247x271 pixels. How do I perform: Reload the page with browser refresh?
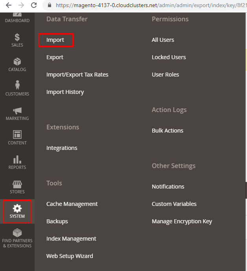click(34, 6)
